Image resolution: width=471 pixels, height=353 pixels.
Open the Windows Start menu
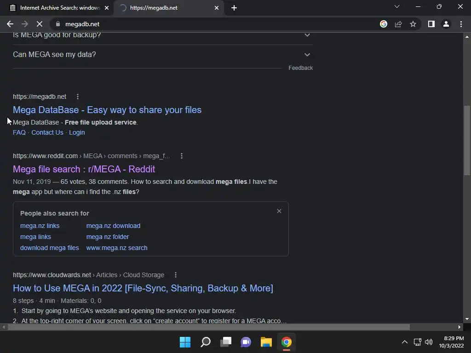185,342
